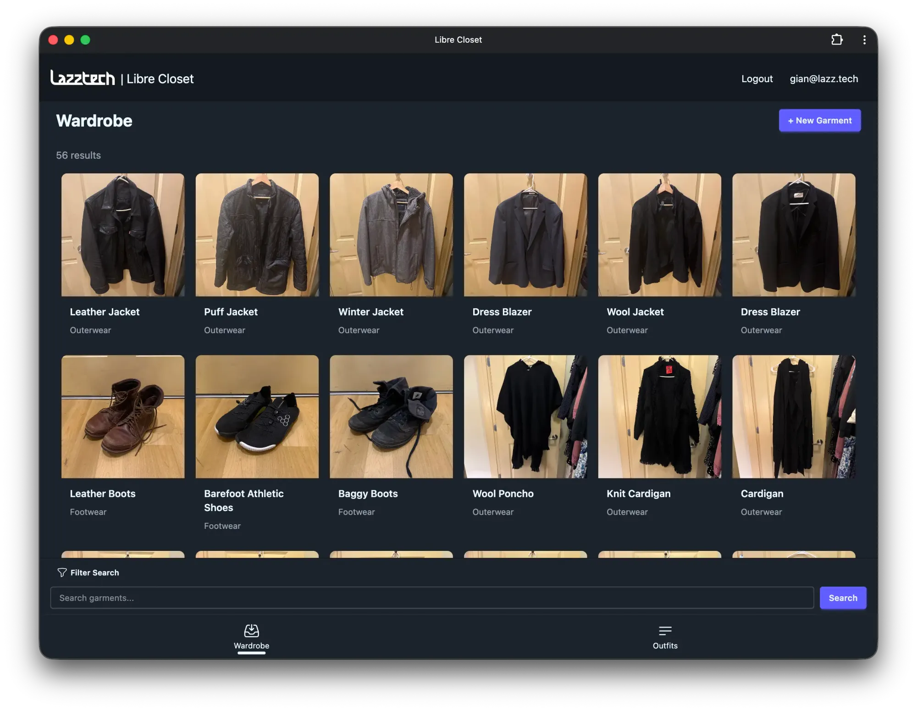917x711 pixels.
Task: Click the Winter Jacket title
Action: coord(370,311)
